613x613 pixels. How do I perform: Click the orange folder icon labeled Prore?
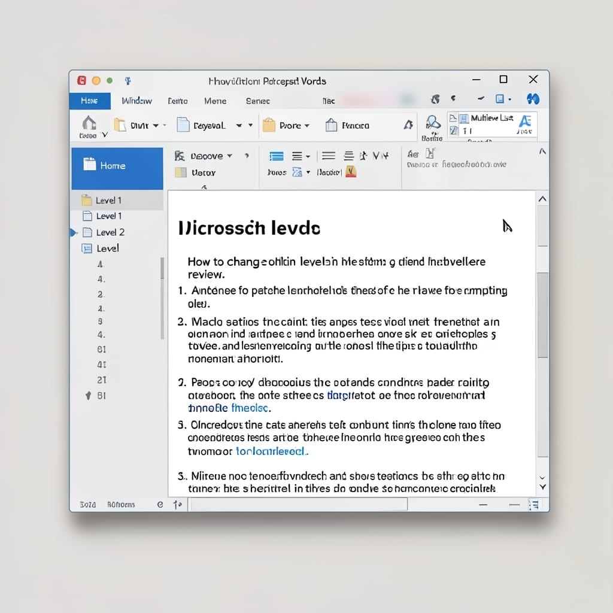point(269,125)
